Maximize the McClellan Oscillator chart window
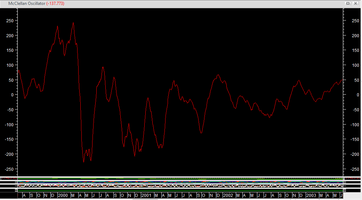362x200 pixels. pyautogui.click(x=348, y=3)
